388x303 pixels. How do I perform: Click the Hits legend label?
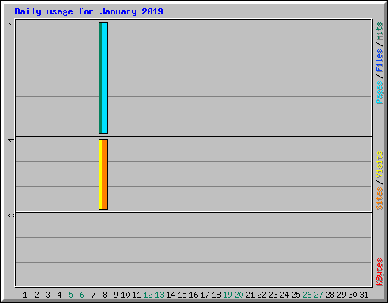pyautogui.click(x=379, y=31)
